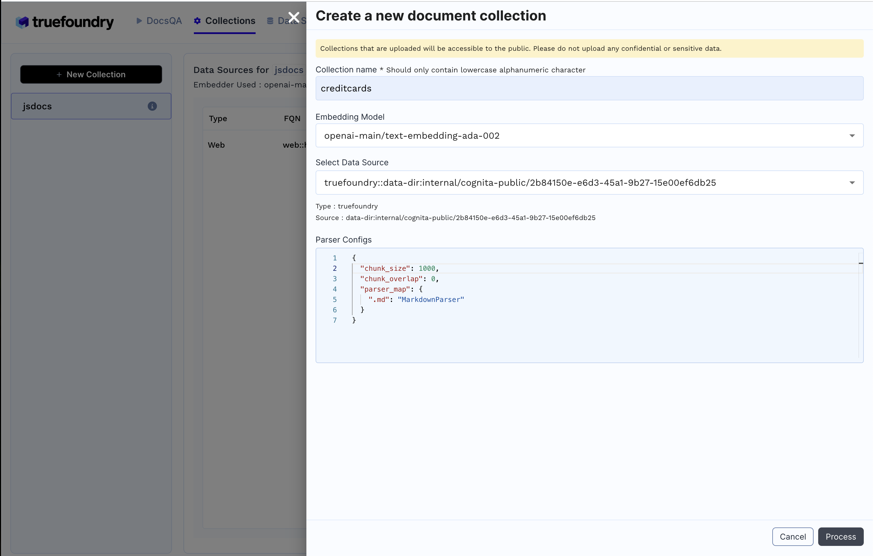
Task: Expand the Embedding Model dropdown
Action: point(853,136)
